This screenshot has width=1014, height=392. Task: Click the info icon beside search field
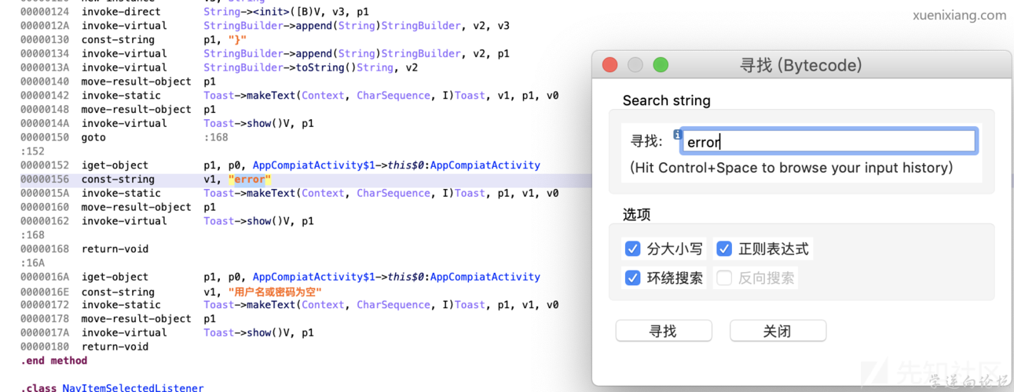click(677, 135)
